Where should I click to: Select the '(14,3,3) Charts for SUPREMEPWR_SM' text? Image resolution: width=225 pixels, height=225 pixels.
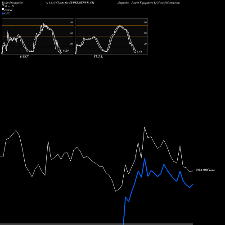click(70, 3)
